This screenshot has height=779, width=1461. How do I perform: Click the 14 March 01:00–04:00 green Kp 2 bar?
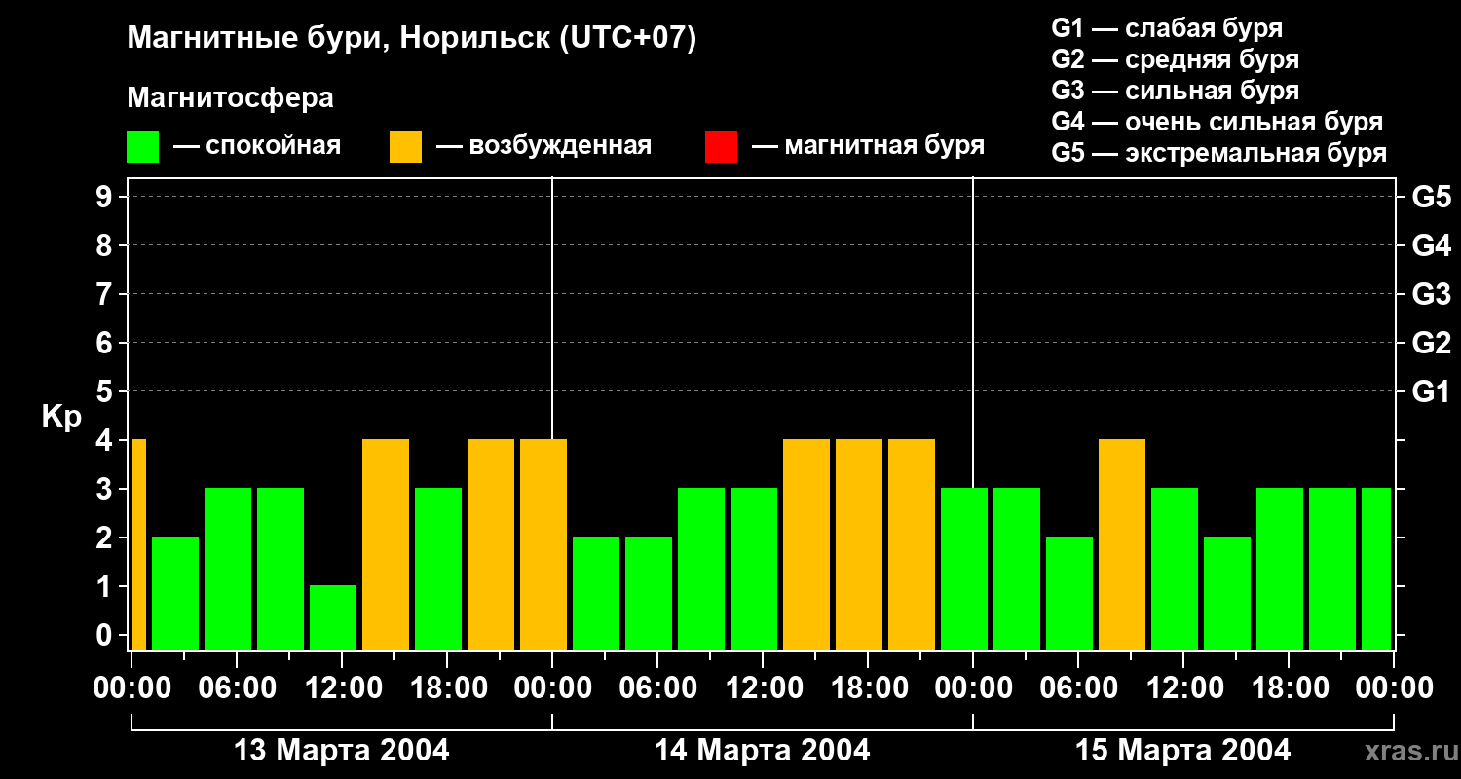596,594
